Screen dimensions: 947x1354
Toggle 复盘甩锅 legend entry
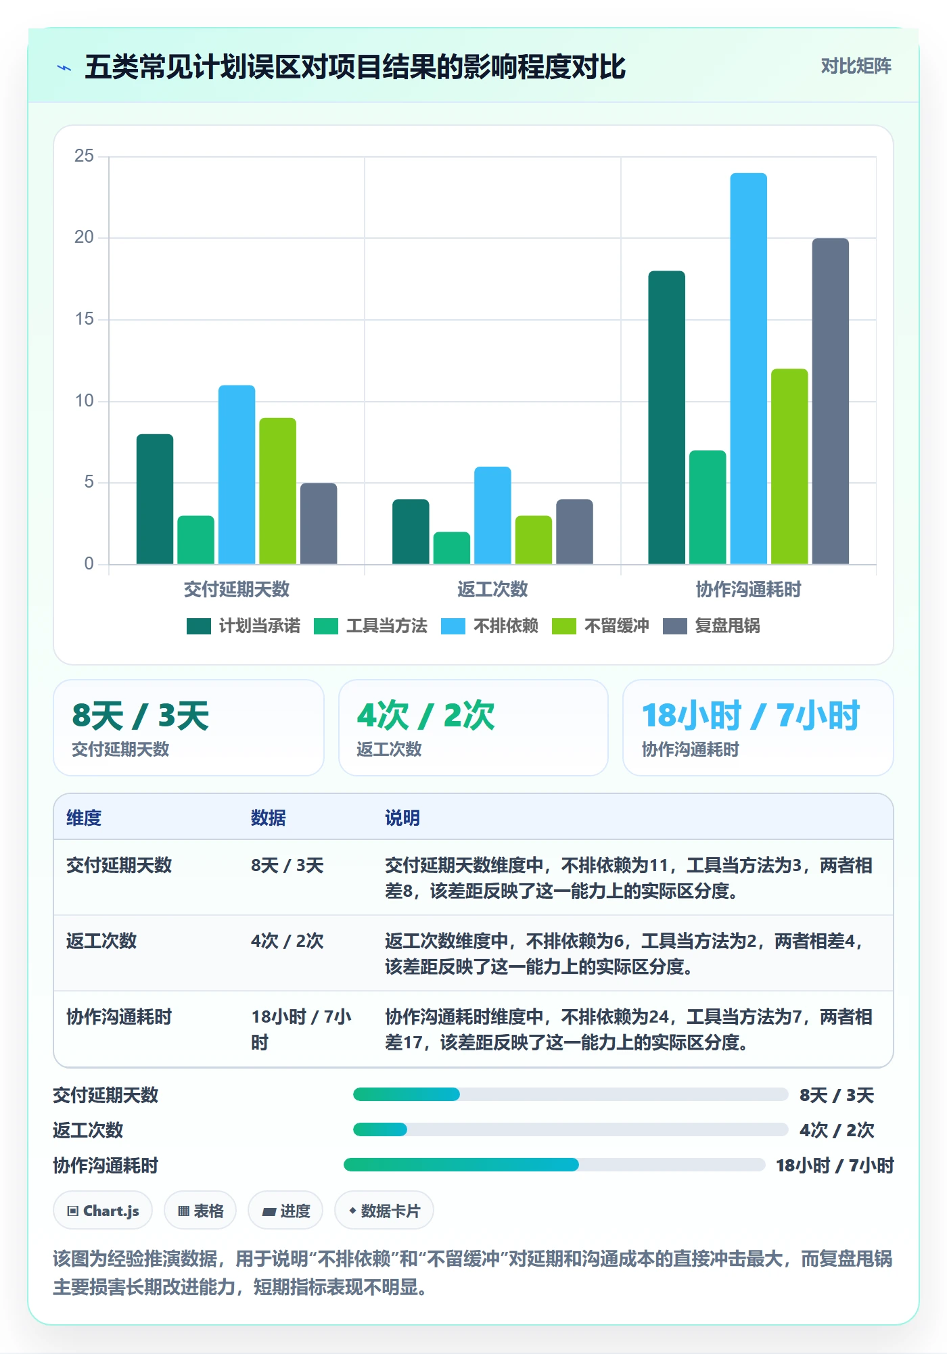pos(712,626)
